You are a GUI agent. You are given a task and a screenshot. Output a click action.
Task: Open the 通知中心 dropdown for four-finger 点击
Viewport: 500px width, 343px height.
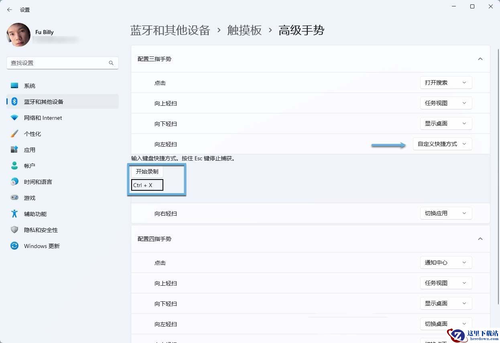446,262
